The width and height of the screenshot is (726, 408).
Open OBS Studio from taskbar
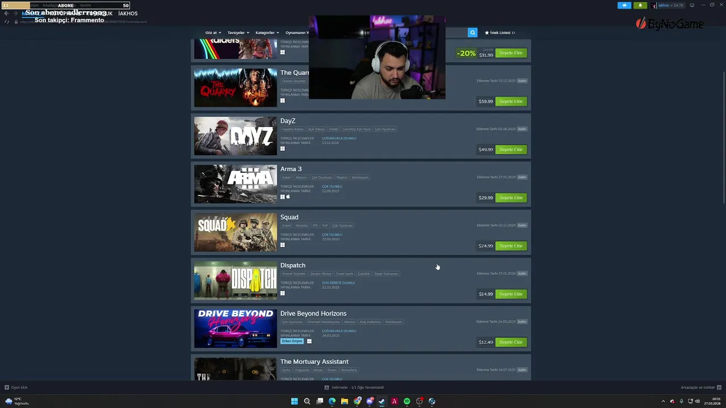(419, 401)
